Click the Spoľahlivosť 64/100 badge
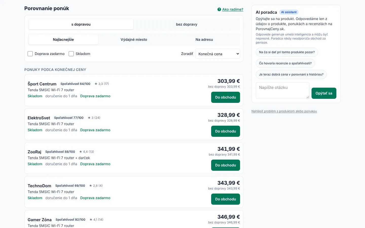This screenshot has height=228, width=365. pyautogui.click(x=75, y=84)
